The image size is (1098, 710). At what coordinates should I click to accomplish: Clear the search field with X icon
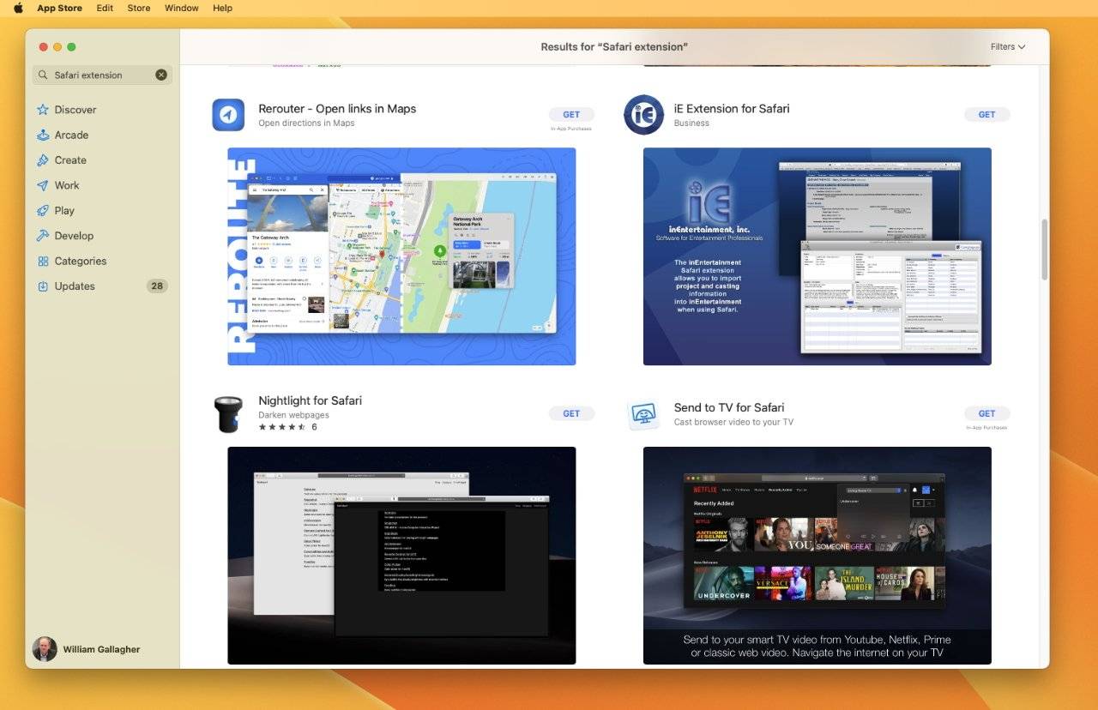click(161, 75)
